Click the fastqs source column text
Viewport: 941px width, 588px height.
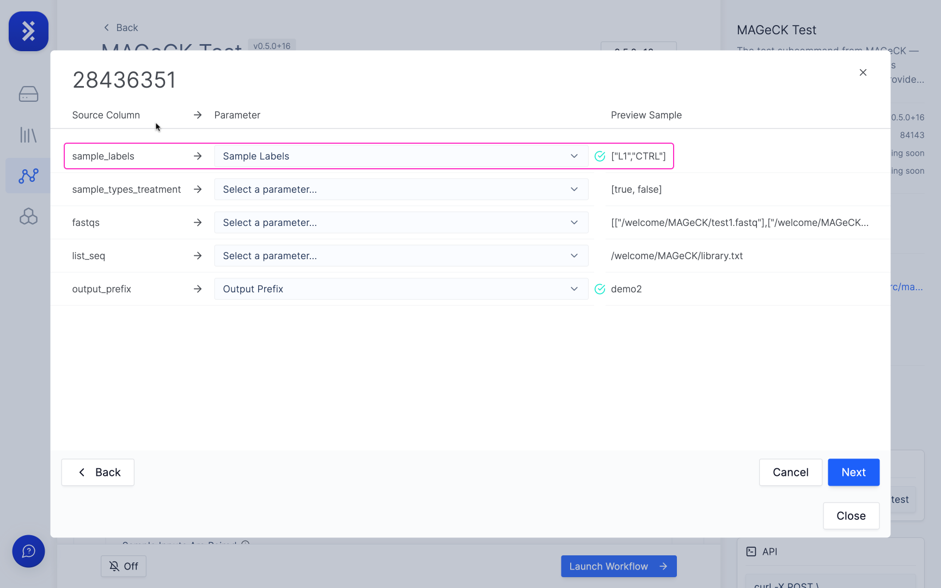[x=86, y=223]
